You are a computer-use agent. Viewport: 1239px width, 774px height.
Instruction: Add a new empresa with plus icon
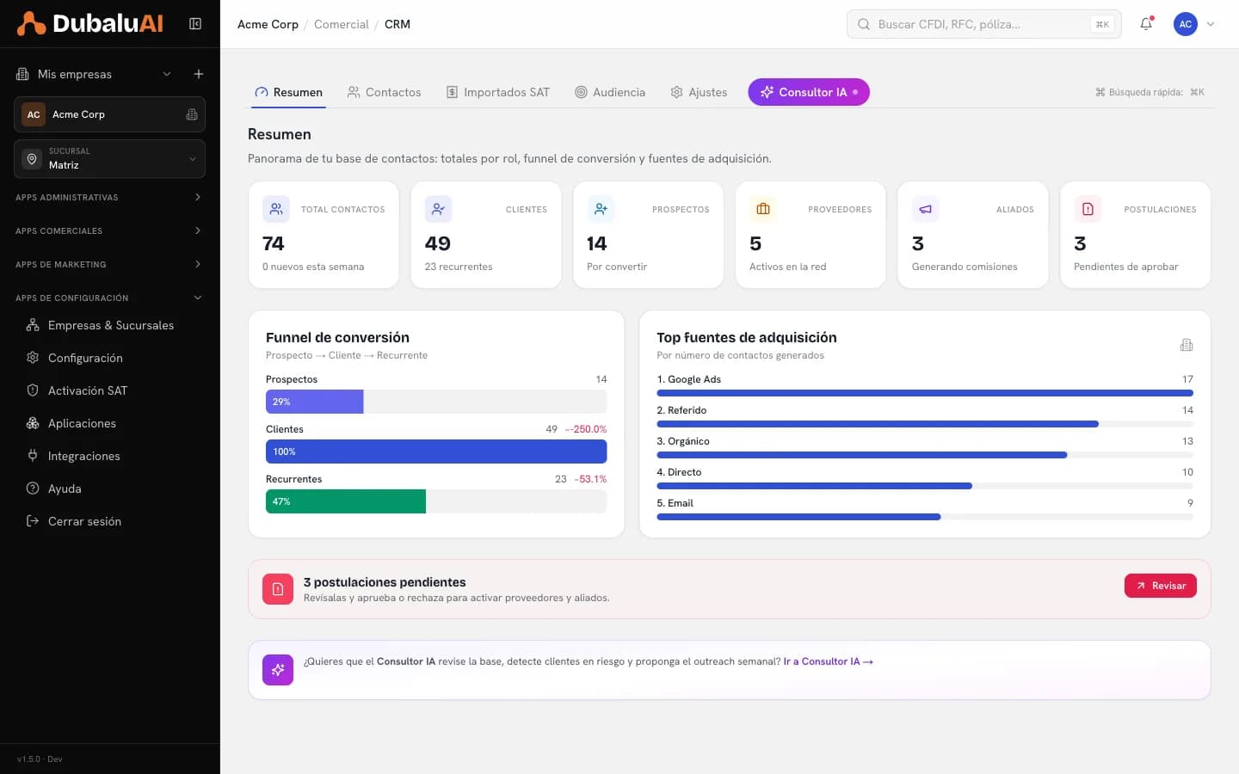[199, 74]
